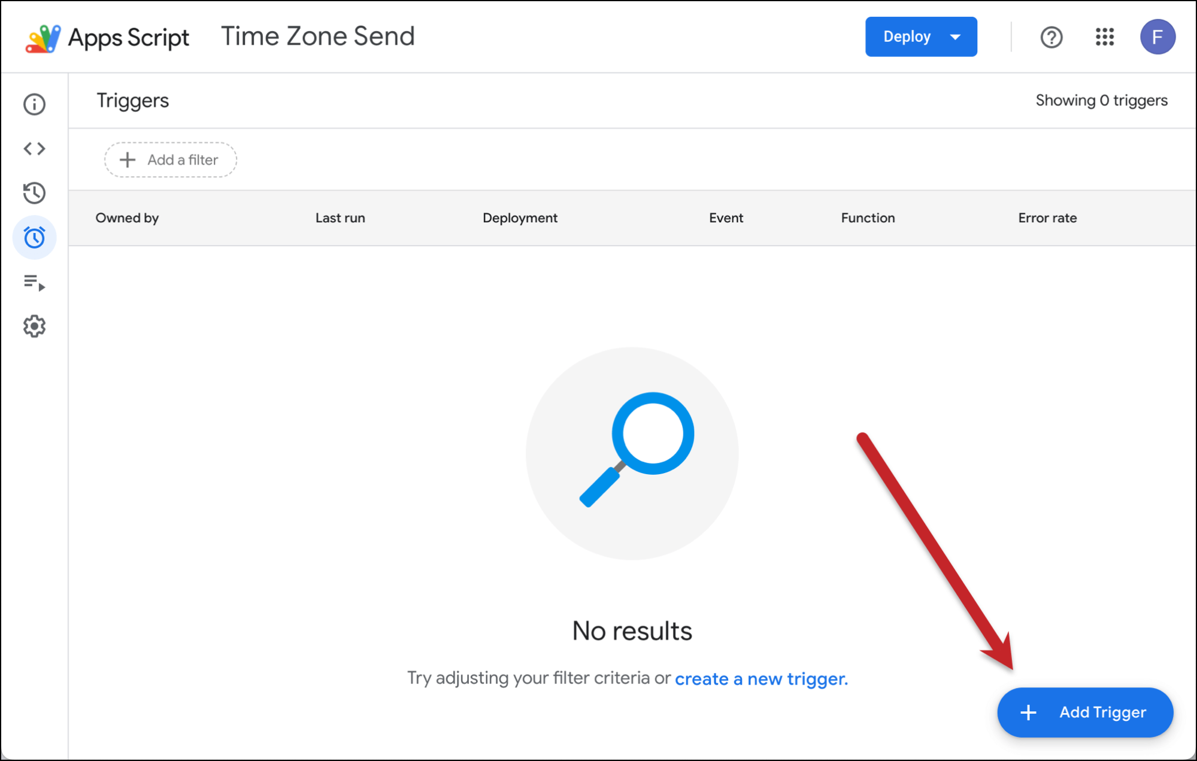Click the Last run column header
The height and width of the screenshot is (761, 1197).
point(340,218)
